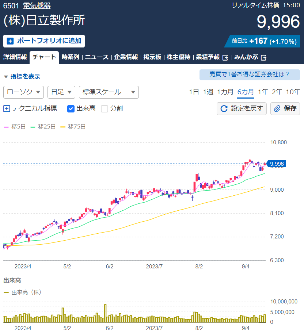Image resolution: width=304 pixels, height=333 pixels.
Task: Click the 9,996 current price marker on chart
Action: coord(276,164)
